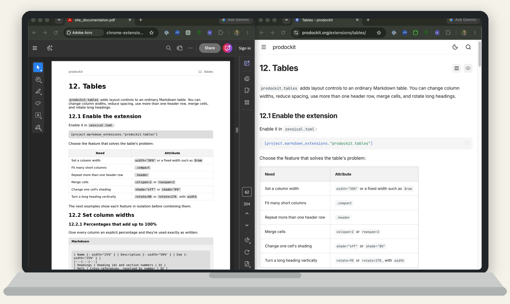Open the bookmarks panel in right rail
This screenshot has height=304, width=510.
tap(247, 91)
